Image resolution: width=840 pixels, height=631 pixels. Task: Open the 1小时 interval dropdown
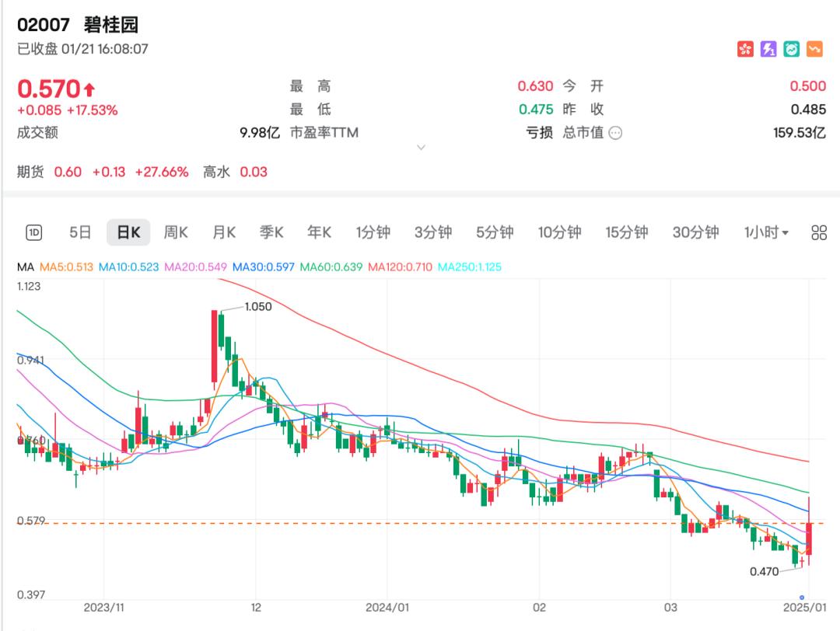tap(766, 232)
